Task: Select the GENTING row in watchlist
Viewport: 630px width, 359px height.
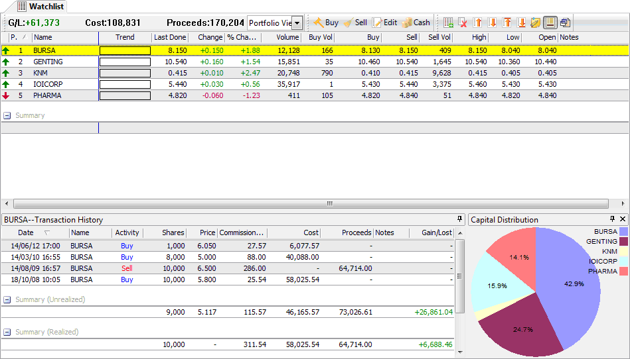Action: [315, 62]
